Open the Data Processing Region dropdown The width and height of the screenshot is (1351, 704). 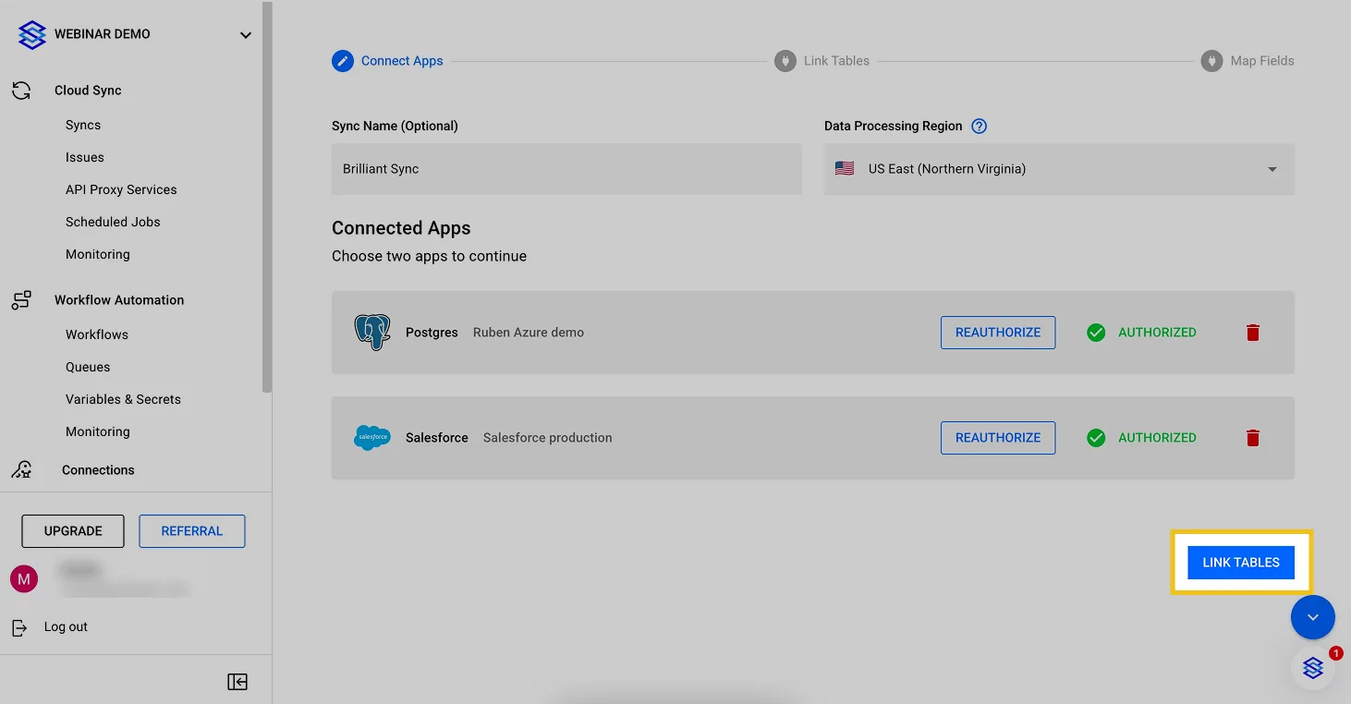tap(1059, 169)
